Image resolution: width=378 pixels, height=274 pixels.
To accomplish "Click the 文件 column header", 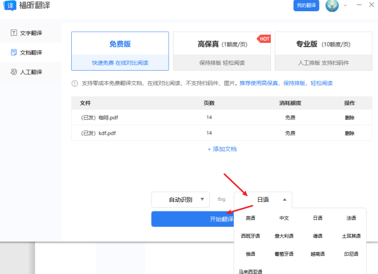I will 85,103.
